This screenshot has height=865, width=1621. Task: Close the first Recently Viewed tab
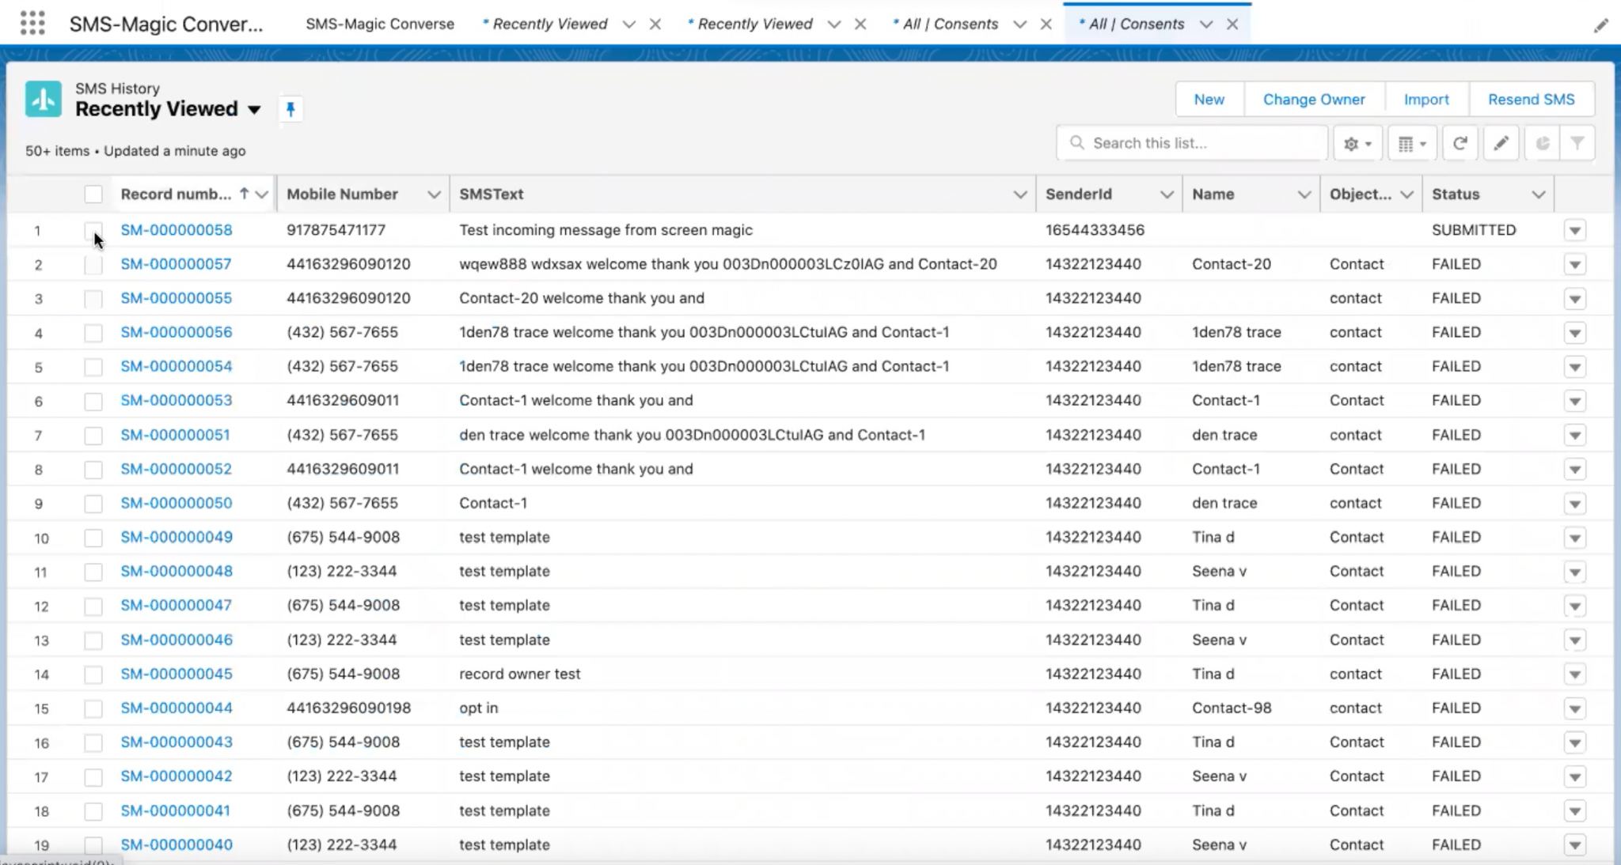[655, 25]
